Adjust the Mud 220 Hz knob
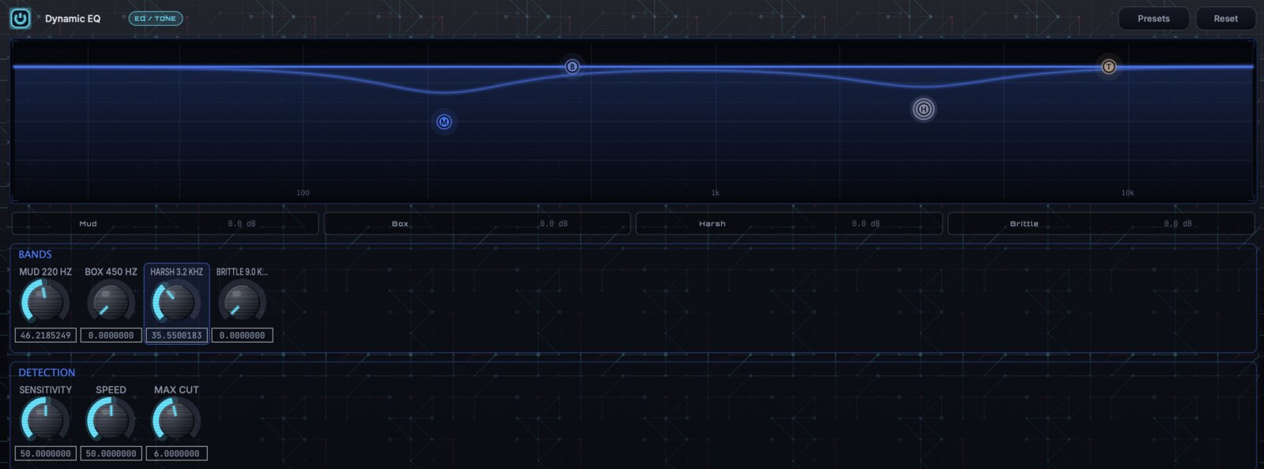Viewport: 1264px width, 469px height. (x=45, y=302)
